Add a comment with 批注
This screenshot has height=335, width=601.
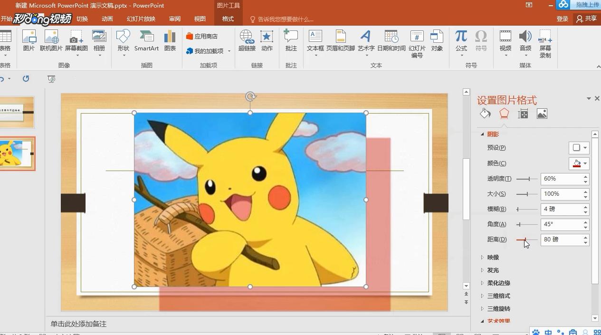point(291,41)
